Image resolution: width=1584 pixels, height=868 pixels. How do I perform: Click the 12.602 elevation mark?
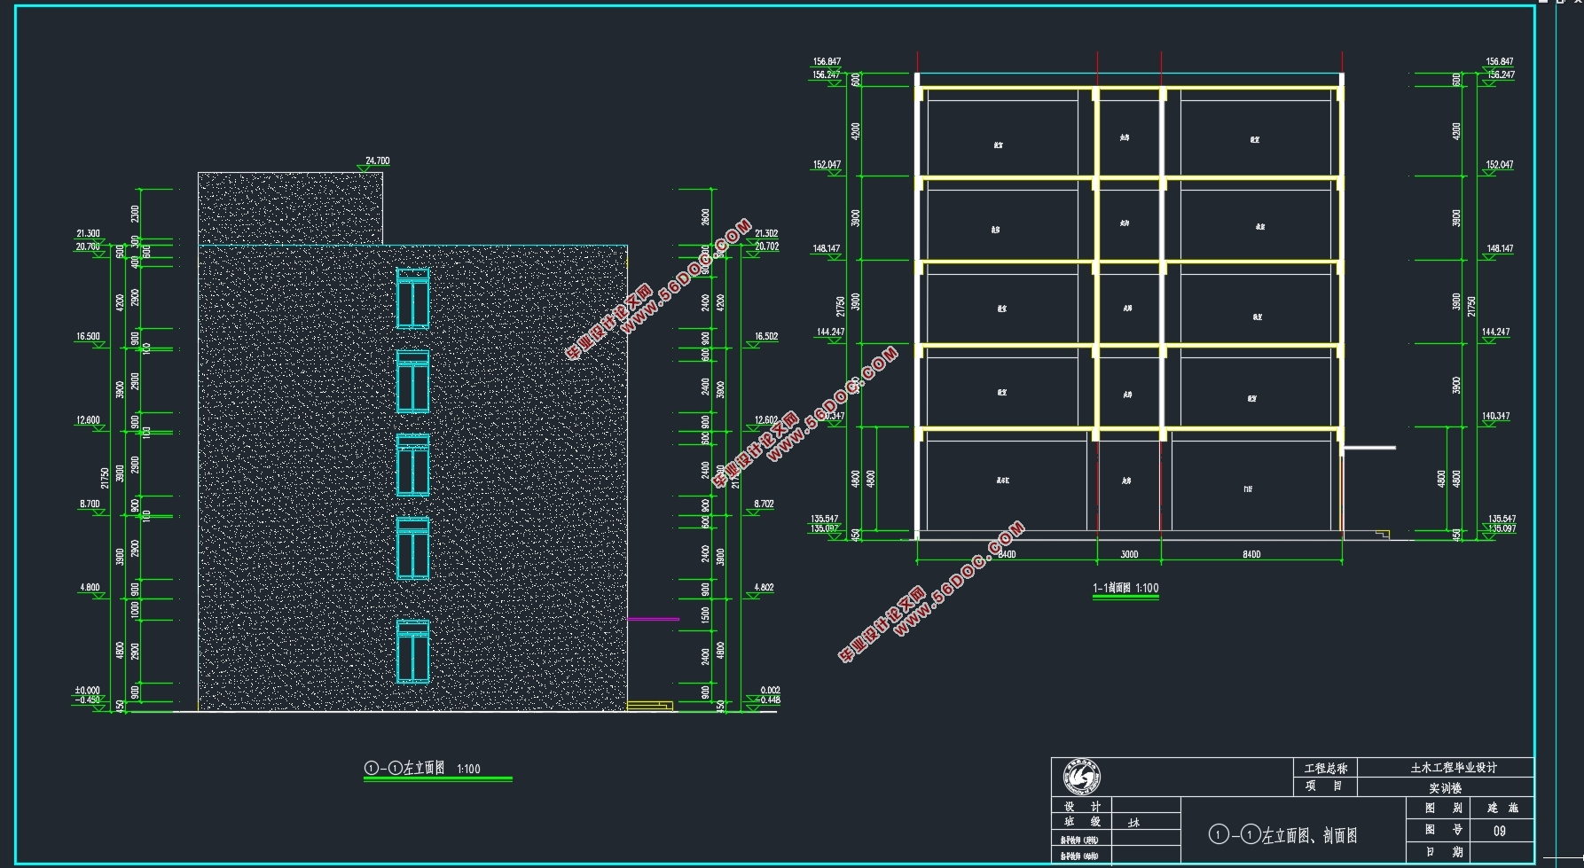tap(766, 420)
